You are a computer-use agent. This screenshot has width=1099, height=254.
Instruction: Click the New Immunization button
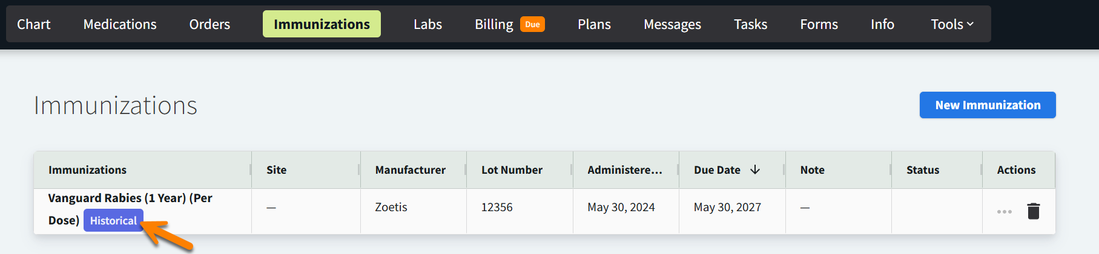pos(987,105)
